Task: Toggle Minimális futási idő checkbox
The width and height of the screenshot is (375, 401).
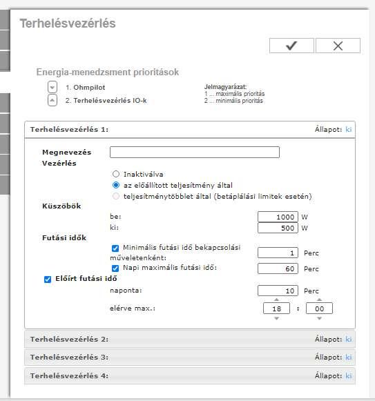Action: click(115, 248)
